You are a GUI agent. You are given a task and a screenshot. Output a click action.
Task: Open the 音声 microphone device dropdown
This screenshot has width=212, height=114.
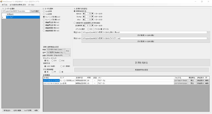tap(56, 52)
